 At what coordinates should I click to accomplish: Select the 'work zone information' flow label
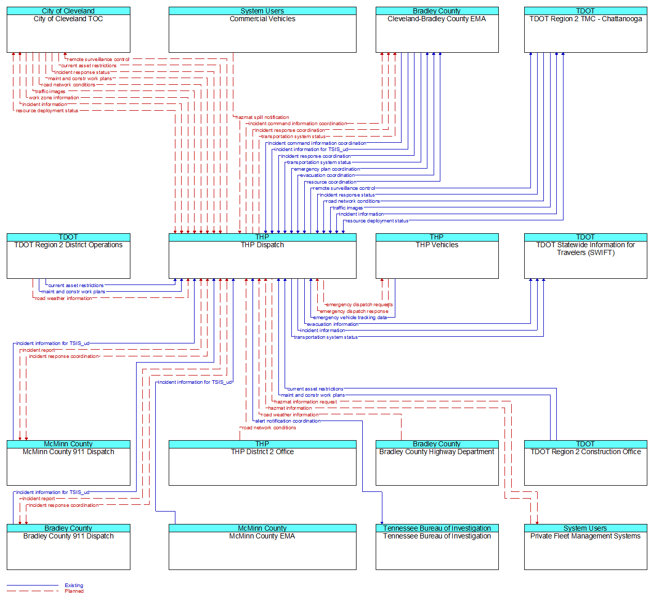54,98
